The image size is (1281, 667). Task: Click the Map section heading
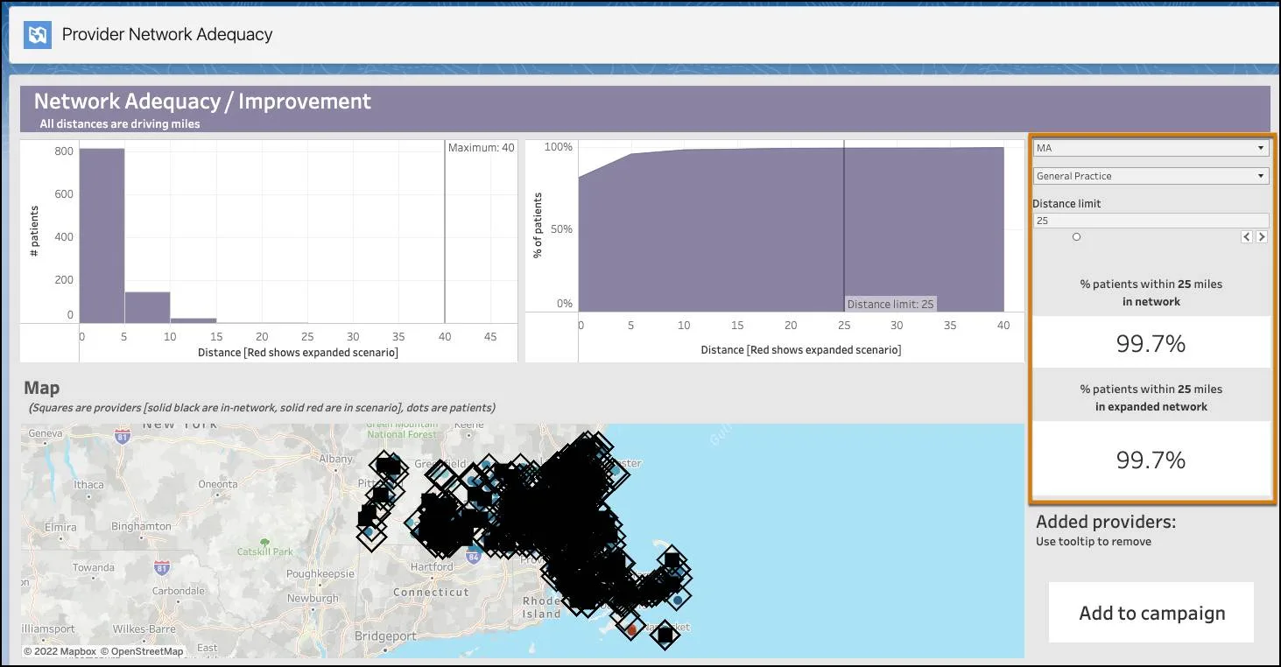pos(42,388)
